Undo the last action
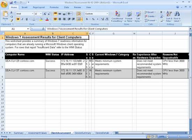This screenshot has width=192, height=140. click(x=15, y=2)
